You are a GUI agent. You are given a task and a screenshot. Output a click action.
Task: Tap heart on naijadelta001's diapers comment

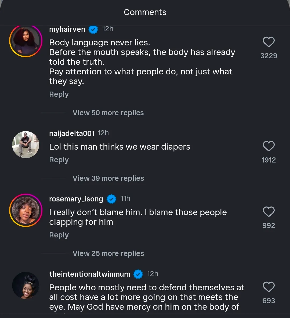pos(269,146)
